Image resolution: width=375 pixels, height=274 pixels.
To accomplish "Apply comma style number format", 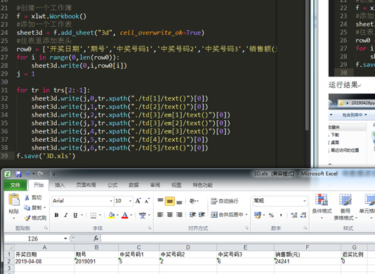I will (x=281, y=215).
